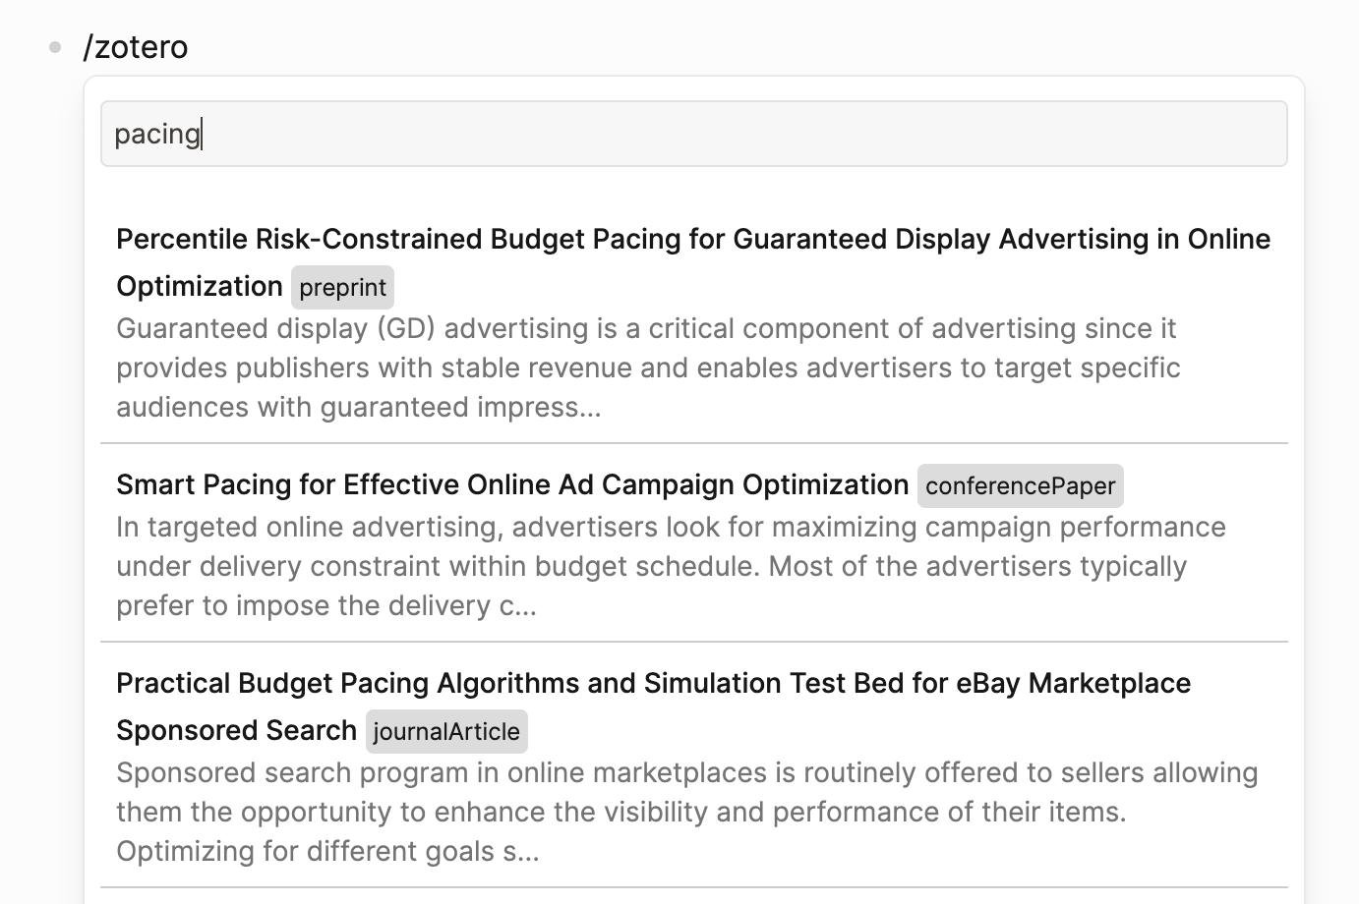
Task: Click the line "provides publishers with stable revenue"
Action: [647, 367]
